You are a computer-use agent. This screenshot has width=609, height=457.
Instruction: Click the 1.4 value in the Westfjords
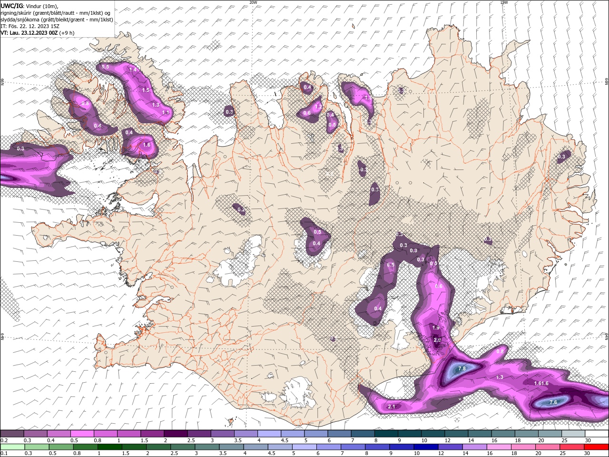click(133, 70)
